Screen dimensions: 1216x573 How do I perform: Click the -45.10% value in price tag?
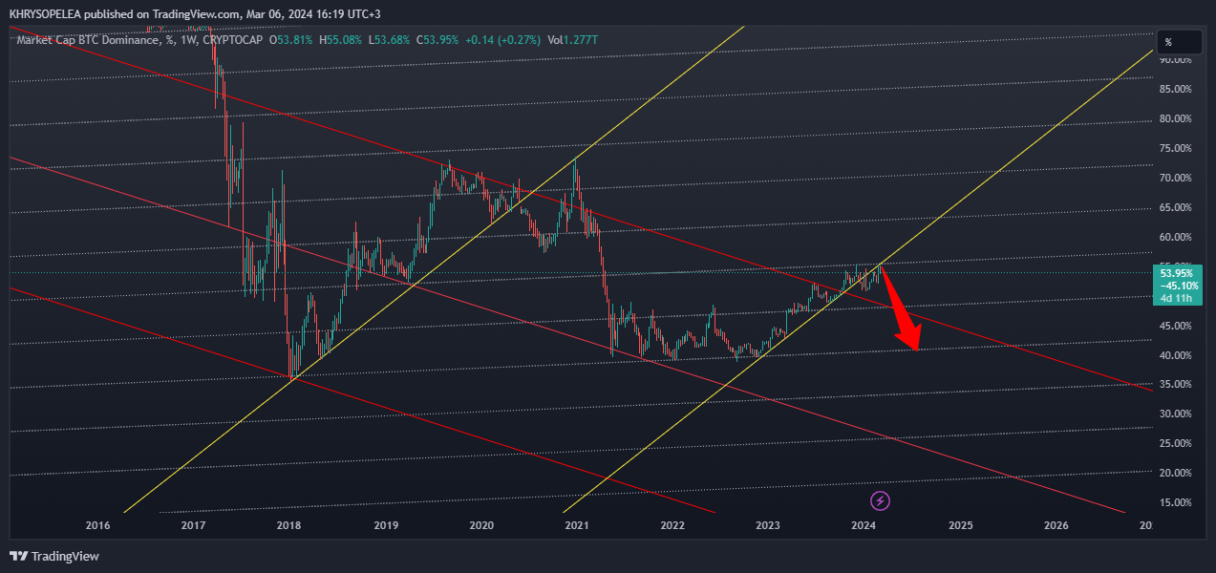point(1178,285)
